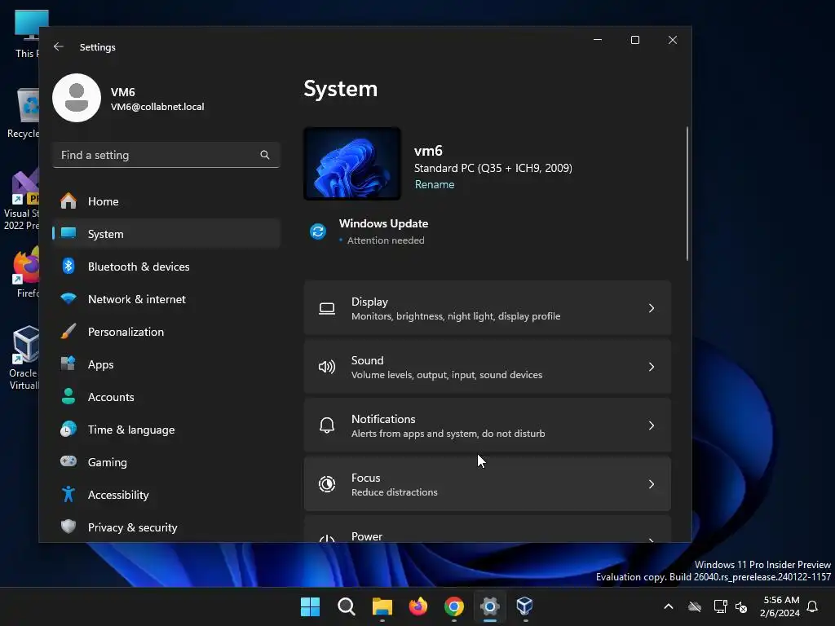
Task: Select the Recycle Bin desktop icon
Action: coord(24,113)
